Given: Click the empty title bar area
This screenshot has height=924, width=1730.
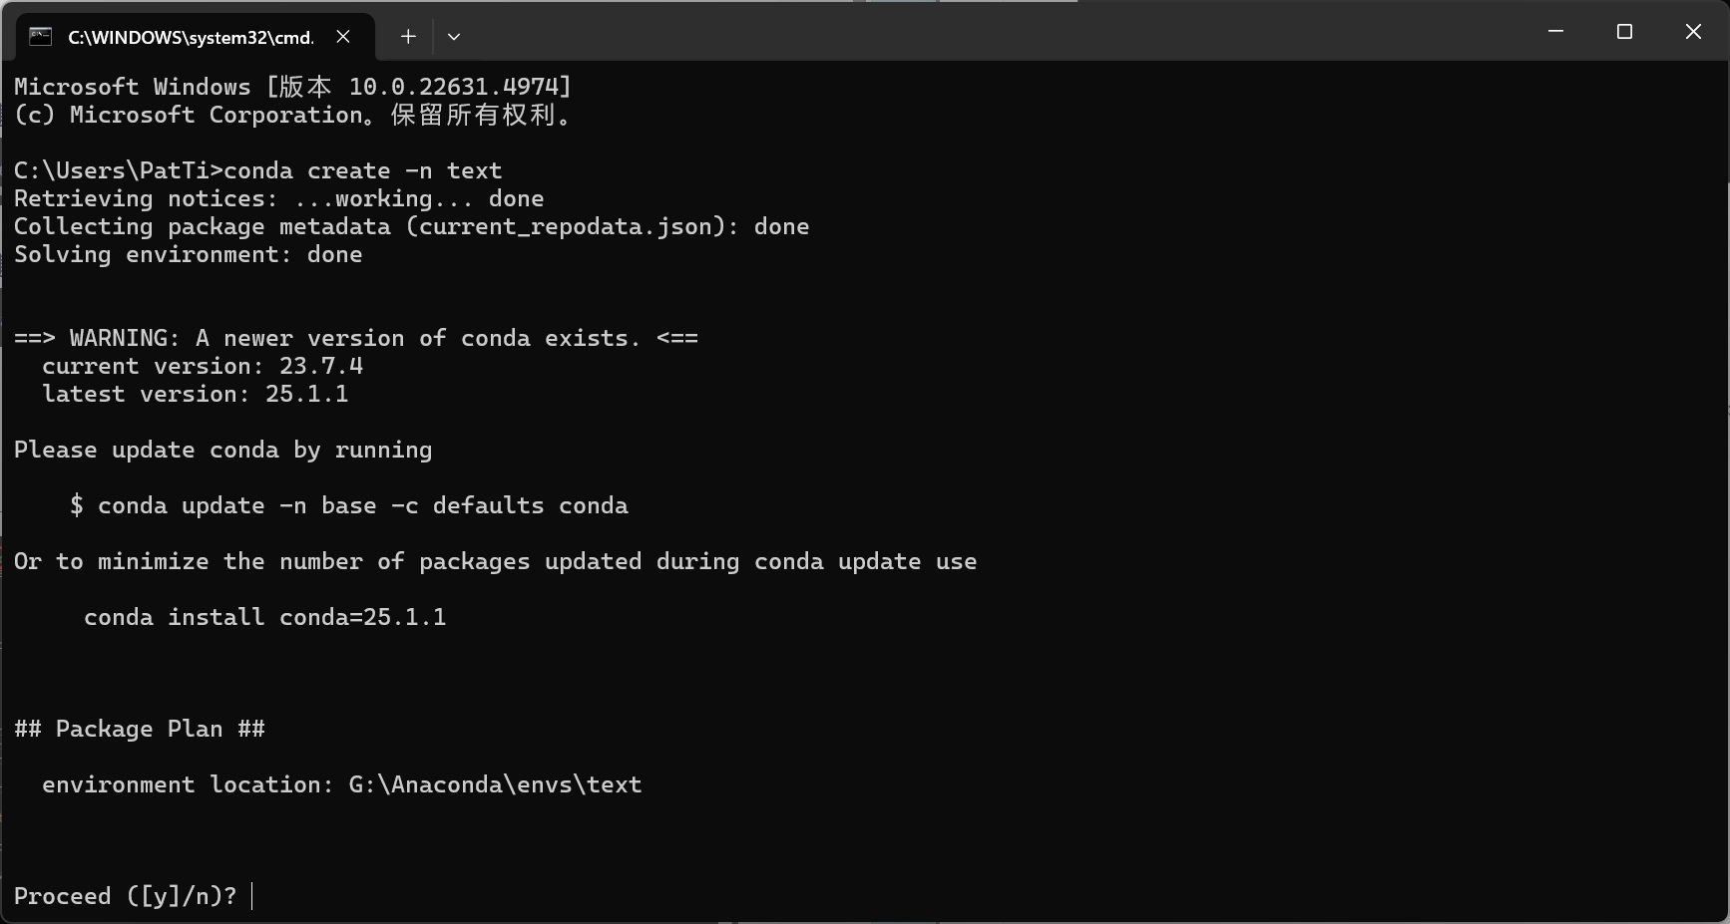Looking at the screenshot, I should tap(998, 32).
